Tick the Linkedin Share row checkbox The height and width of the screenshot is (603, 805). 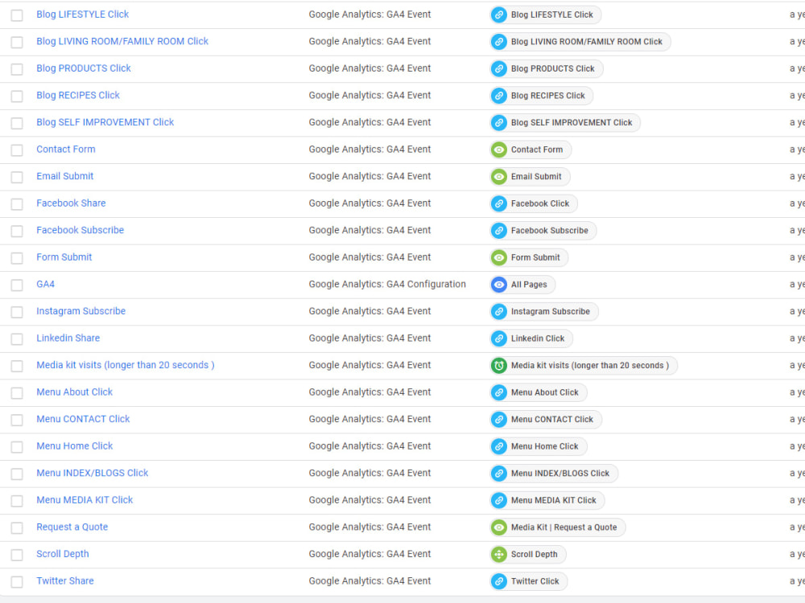17,339
